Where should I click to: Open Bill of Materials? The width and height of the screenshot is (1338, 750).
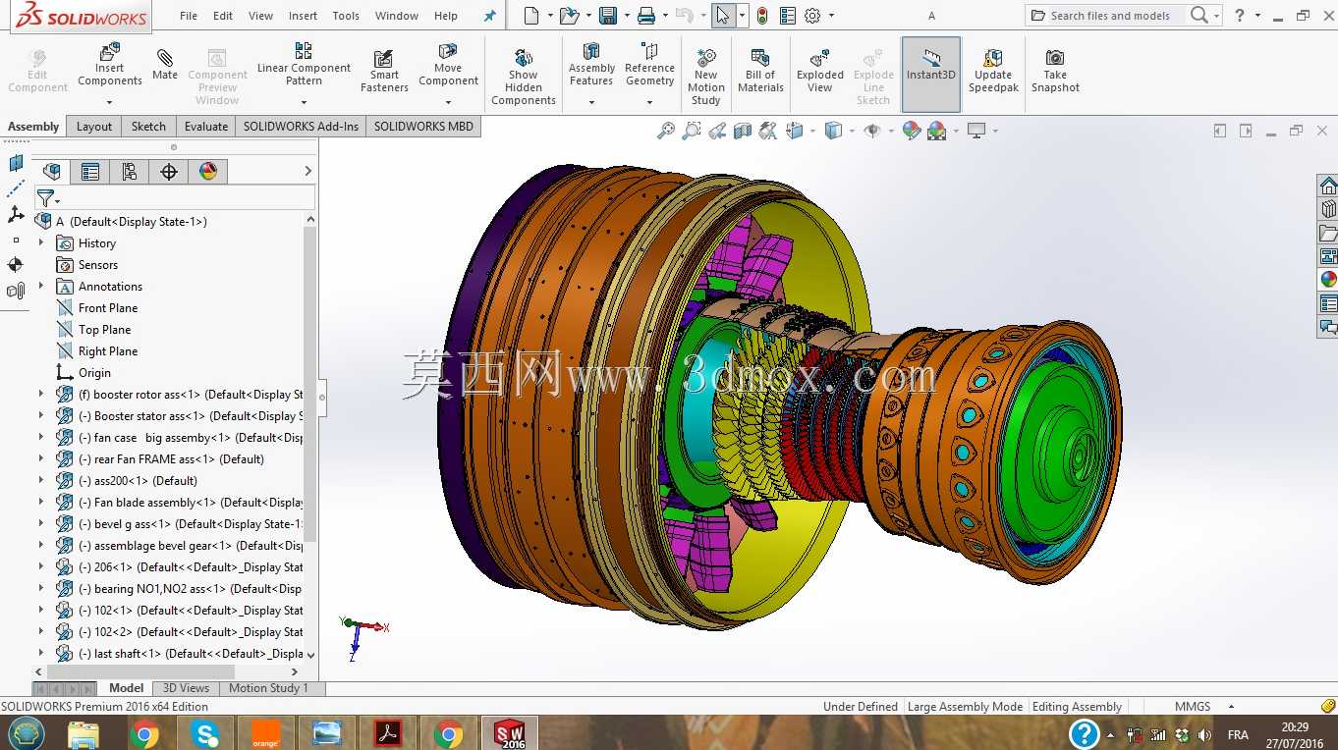click(x=760, y=72)
